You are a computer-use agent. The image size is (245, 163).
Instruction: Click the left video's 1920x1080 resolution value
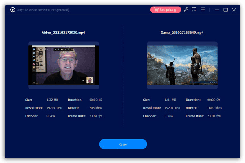[x=54, y=108]
